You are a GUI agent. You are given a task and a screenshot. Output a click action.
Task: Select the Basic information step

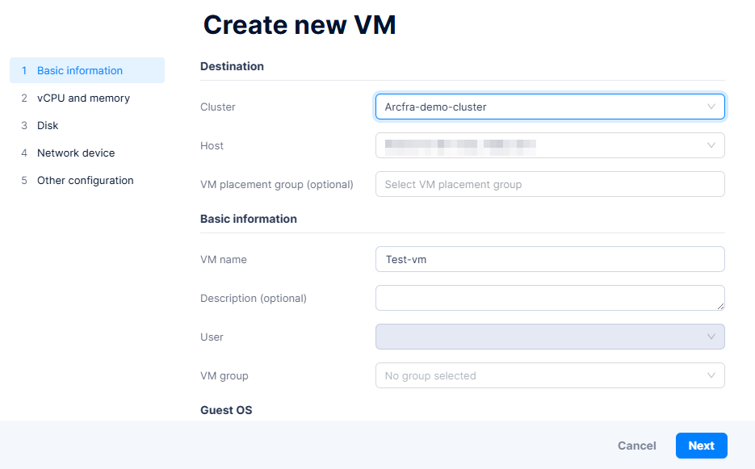(x=80, y=70)
